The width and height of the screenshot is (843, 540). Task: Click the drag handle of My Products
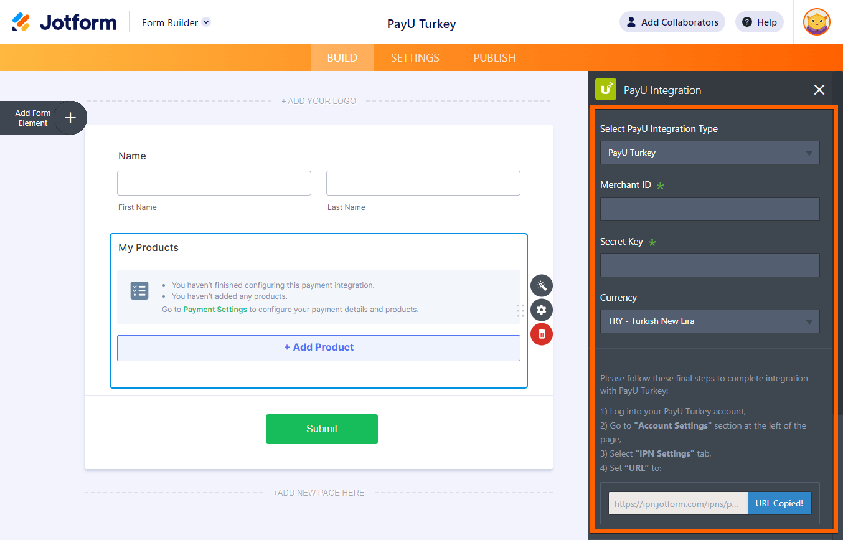click(x=520, y=311)
